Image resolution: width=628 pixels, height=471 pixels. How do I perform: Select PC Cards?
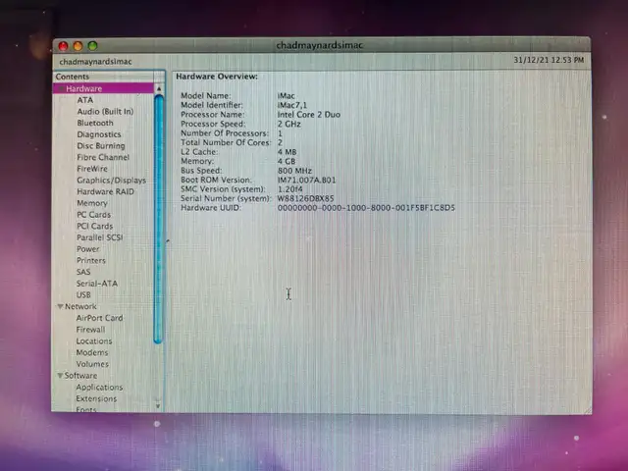pyautogui.click(x=94, y=215)
